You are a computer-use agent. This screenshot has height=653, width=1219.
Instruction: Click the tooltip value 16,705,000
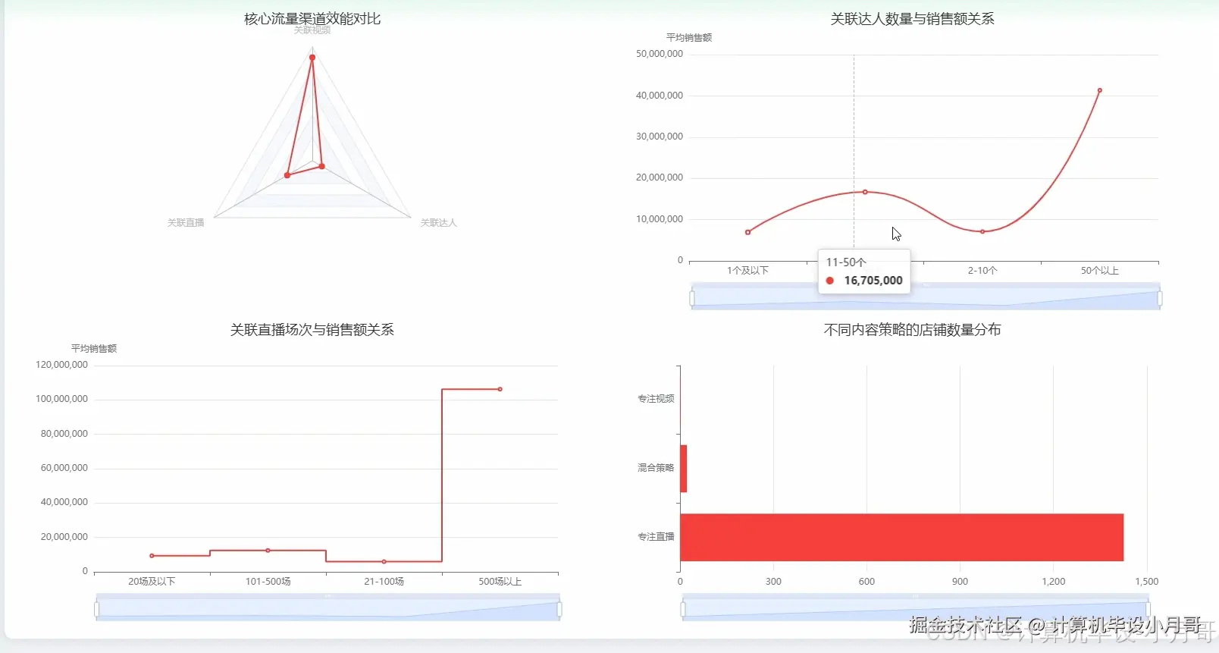coord(873,281)
